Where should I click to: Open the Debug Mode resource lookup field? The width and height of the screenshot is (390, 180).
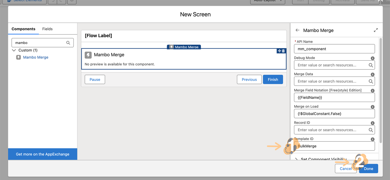tap(331, 65)
